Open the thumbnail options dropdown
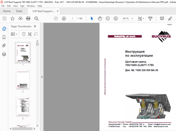The image size is (176, 131). pos(14,34)
